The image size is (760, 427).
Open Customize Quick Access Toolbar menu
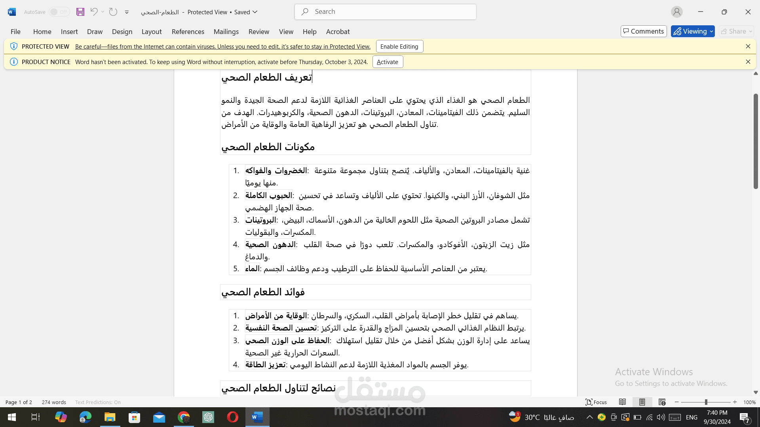(127, 12)
